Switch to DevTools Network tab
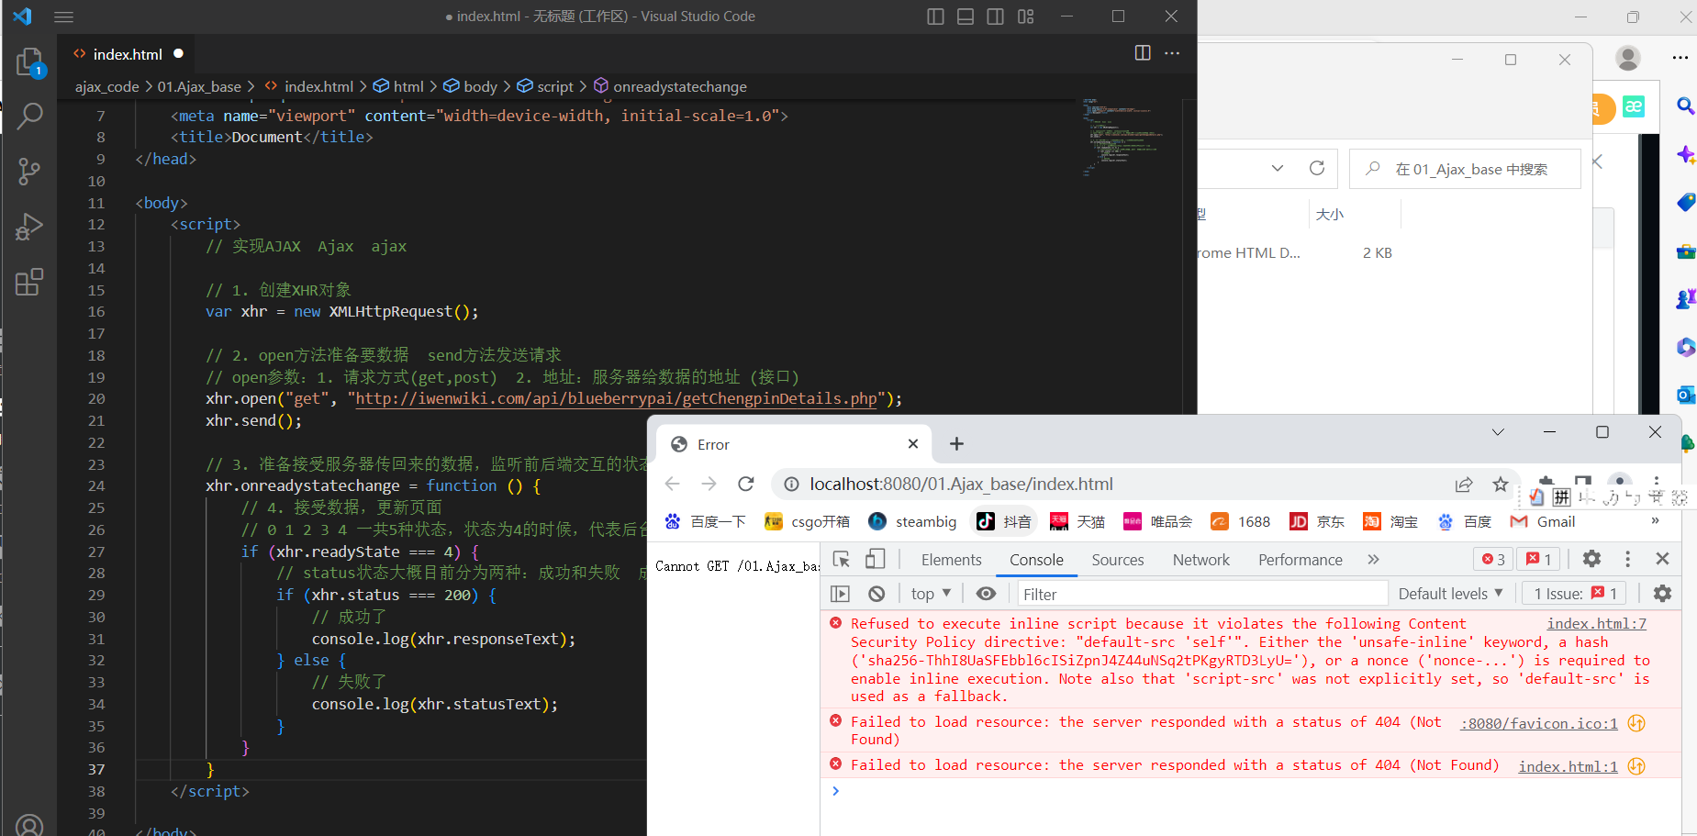 1200,560
